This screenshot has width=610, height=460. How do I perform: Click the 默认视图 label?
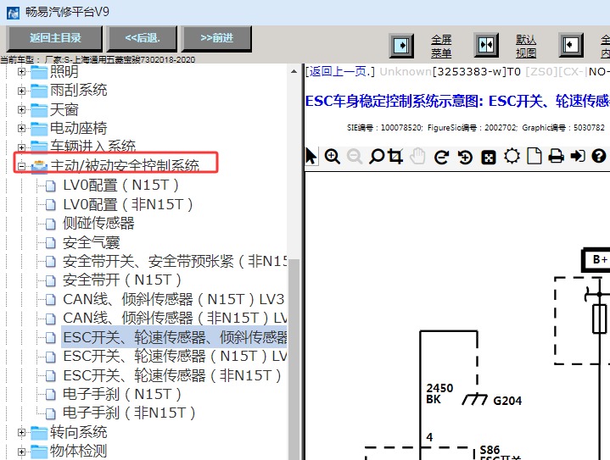(526, 46)
